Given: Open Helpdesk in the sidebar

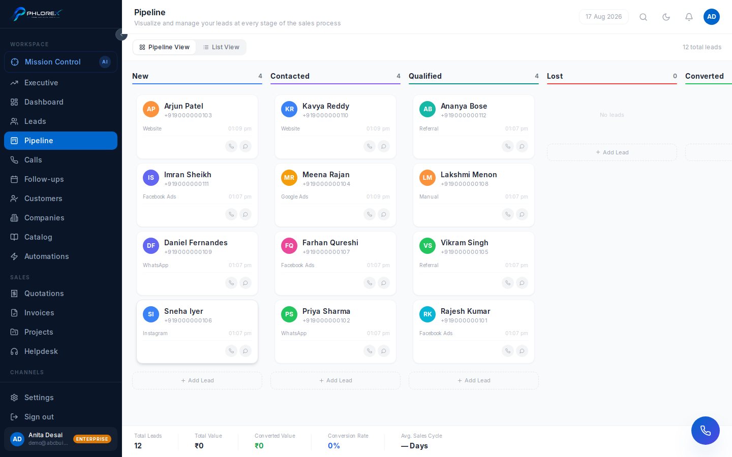Looking at the screenshot, I should [60, 351].
